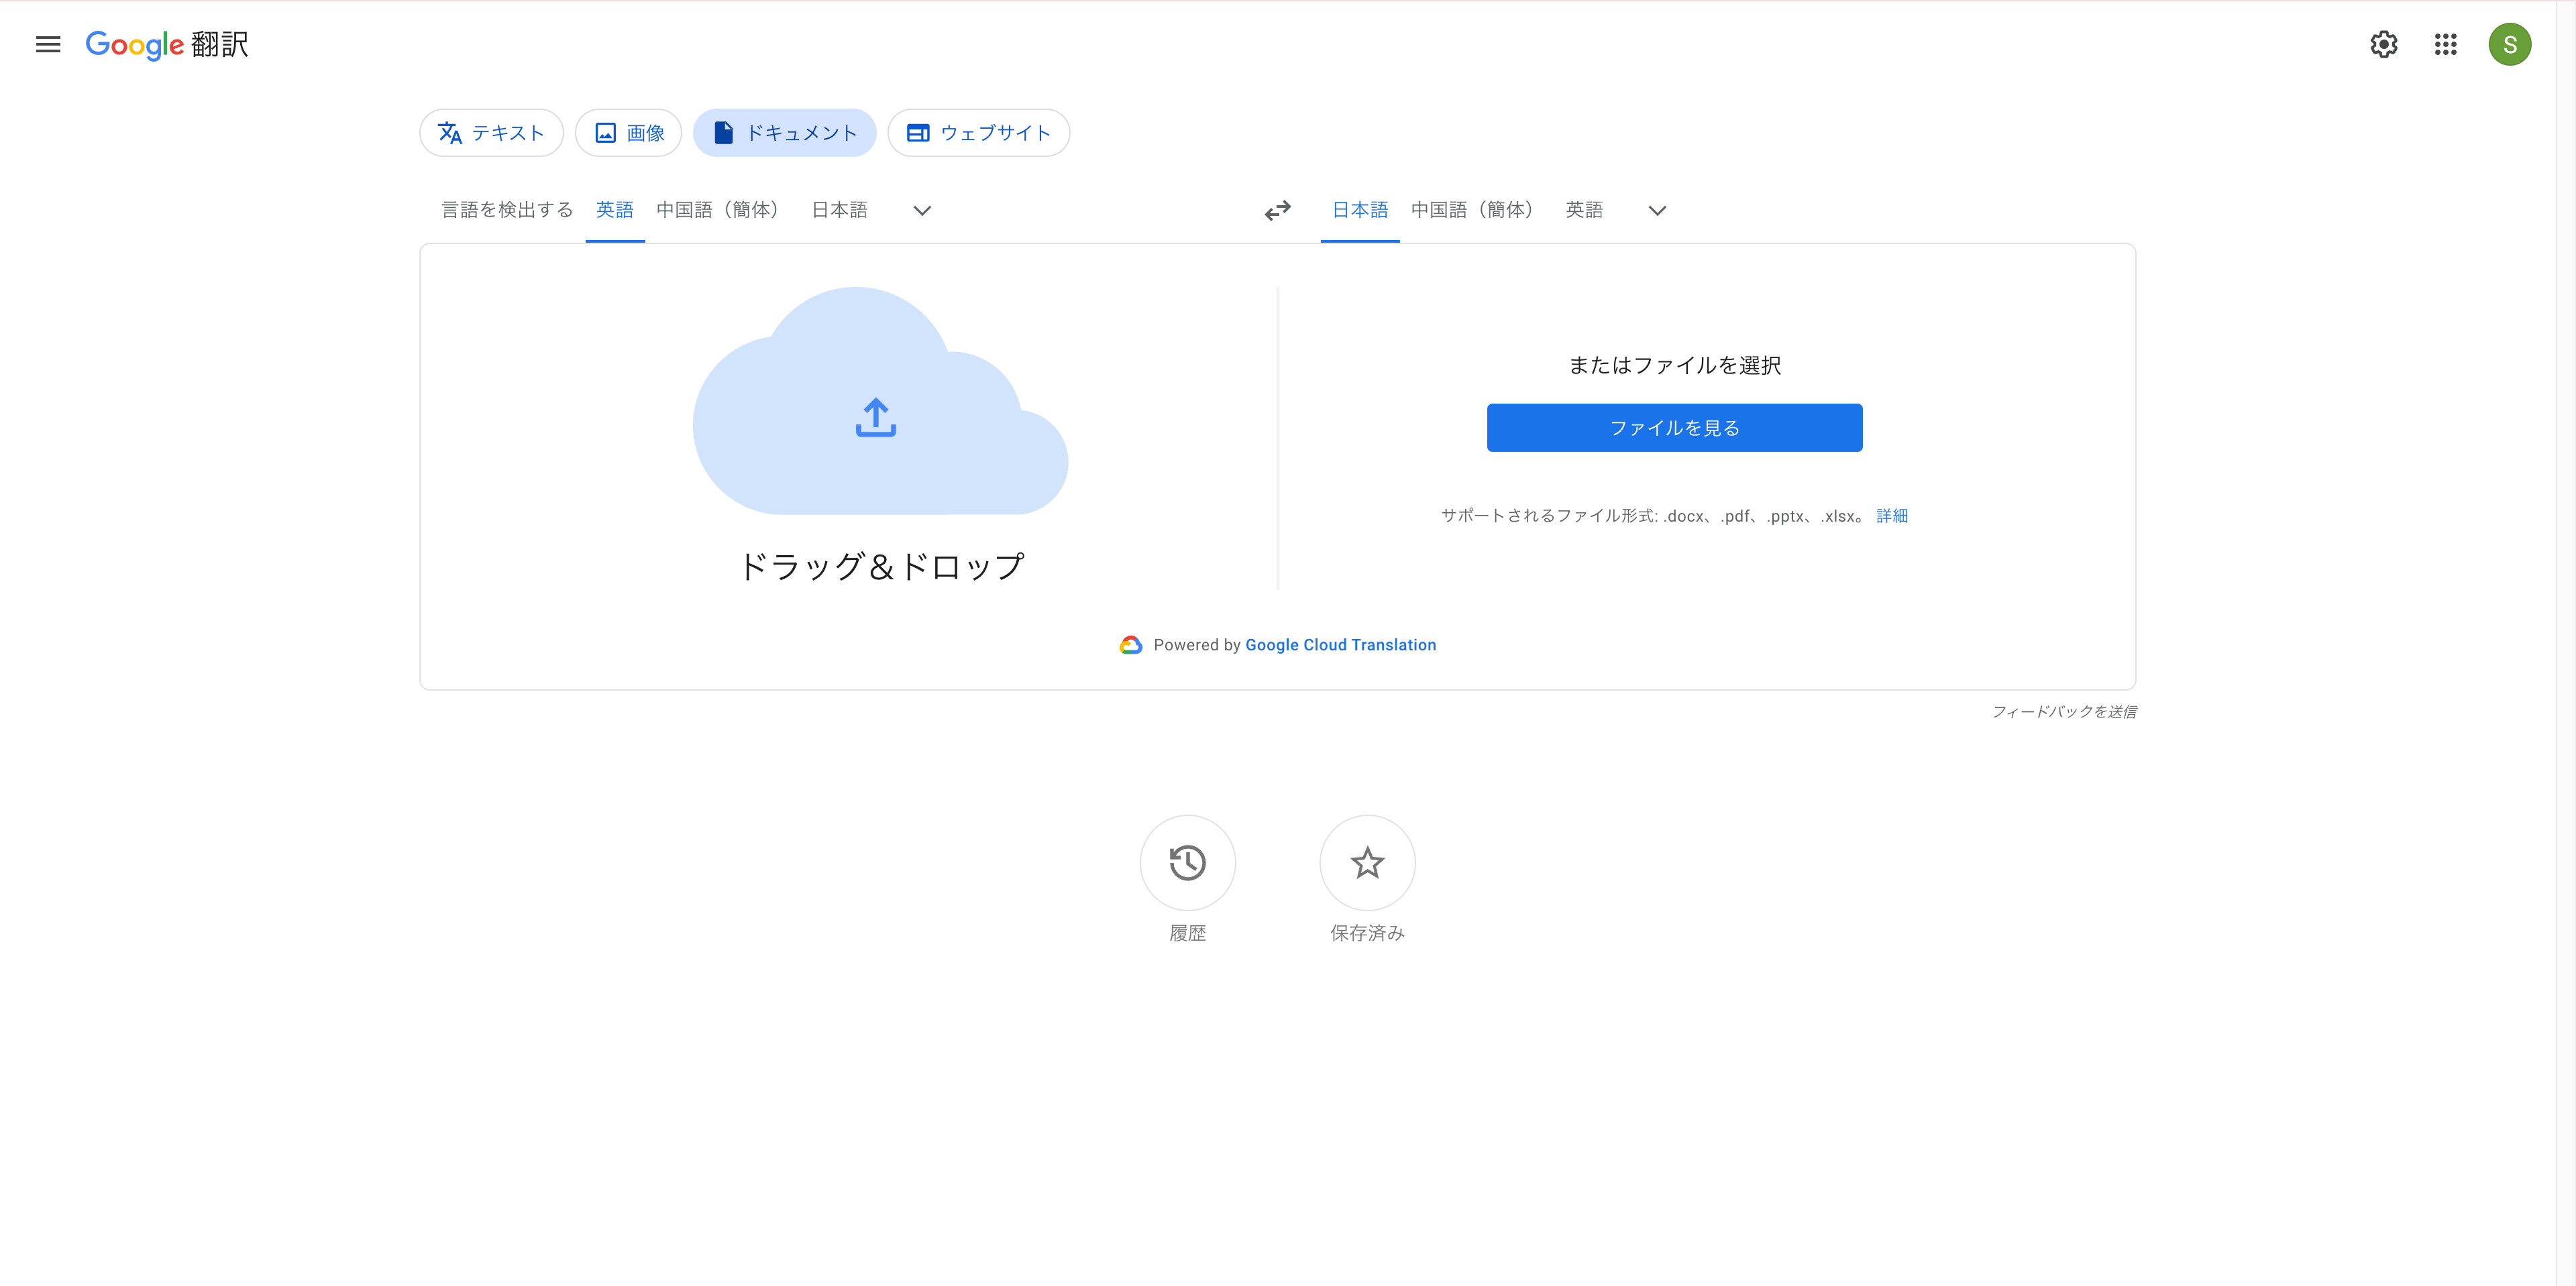The width and height of the screenshot is (2576, 1286).
Task: Switch to テキスト translation mode
Action: (491, 133)
